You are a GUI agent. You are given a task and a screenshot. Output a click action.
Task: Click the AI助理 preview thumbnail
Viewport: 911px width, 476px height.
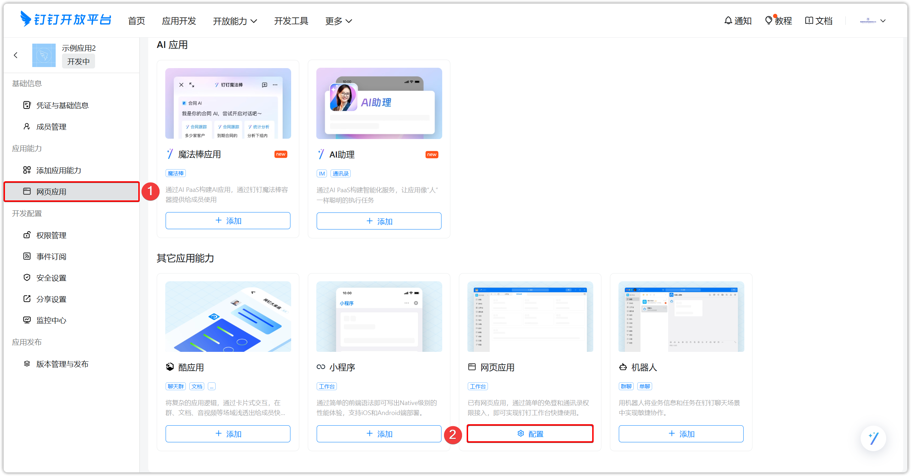click(379, 103)
